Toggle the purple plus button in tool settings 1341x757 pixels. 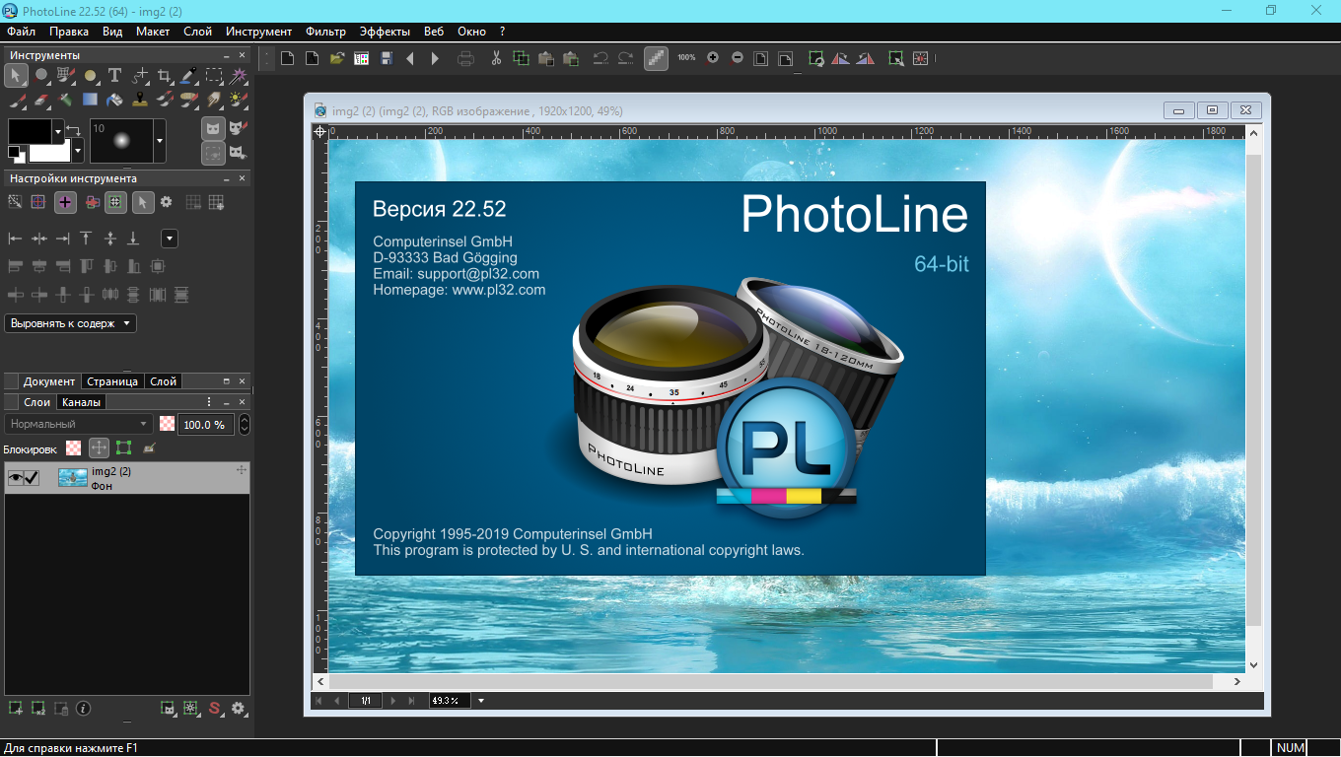click(65, 202)
